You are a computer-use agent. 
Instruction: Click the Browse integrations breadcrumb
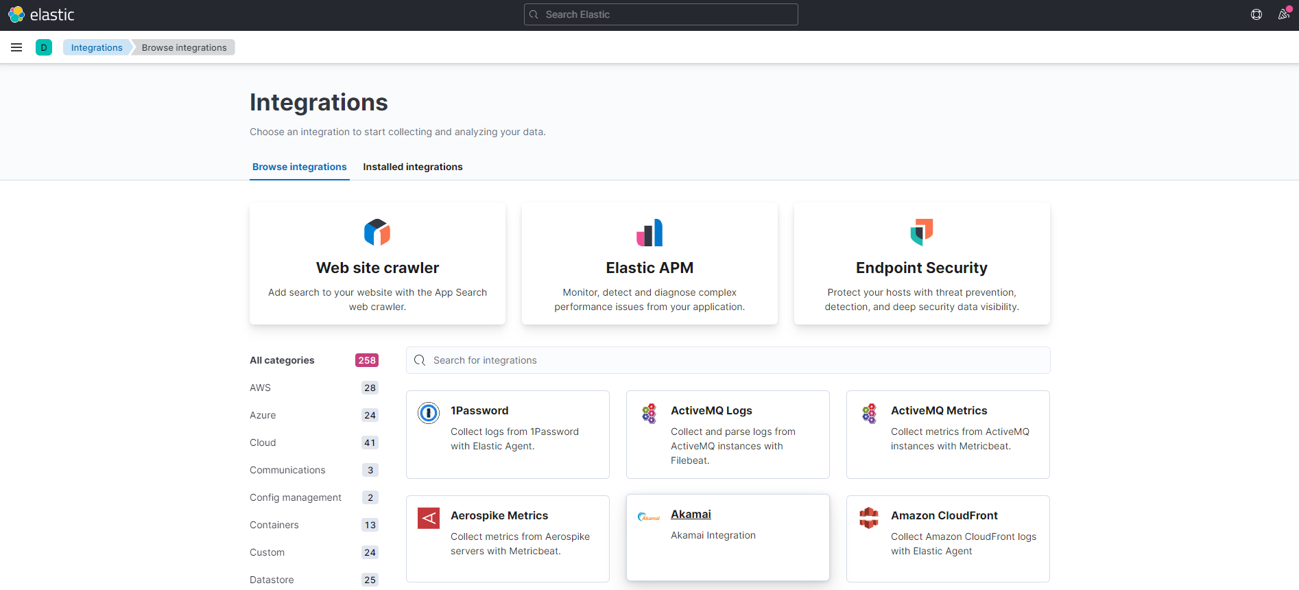(x=184, y=47)
